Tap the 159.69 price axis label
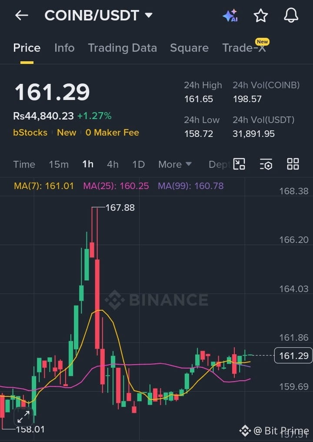Screen dimensions: 313x442 [x=294, y=386]
